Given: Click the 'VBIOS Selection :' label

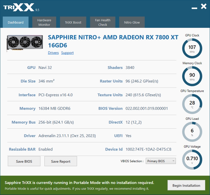Looking at the screenshot, I should (132, 161).
